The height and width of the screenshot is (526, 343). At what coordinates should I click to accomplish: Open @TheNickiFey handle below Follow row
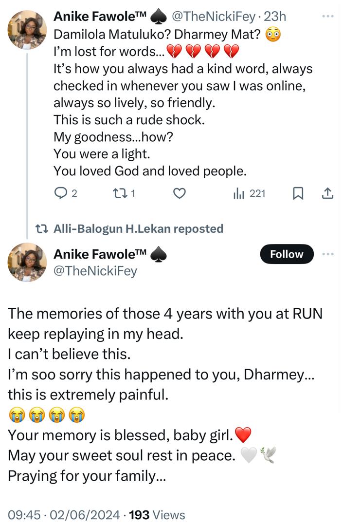(95, 271)
